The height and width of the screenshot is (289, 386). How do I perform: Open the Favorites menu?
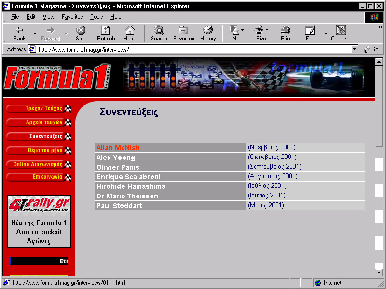(72, 17)
